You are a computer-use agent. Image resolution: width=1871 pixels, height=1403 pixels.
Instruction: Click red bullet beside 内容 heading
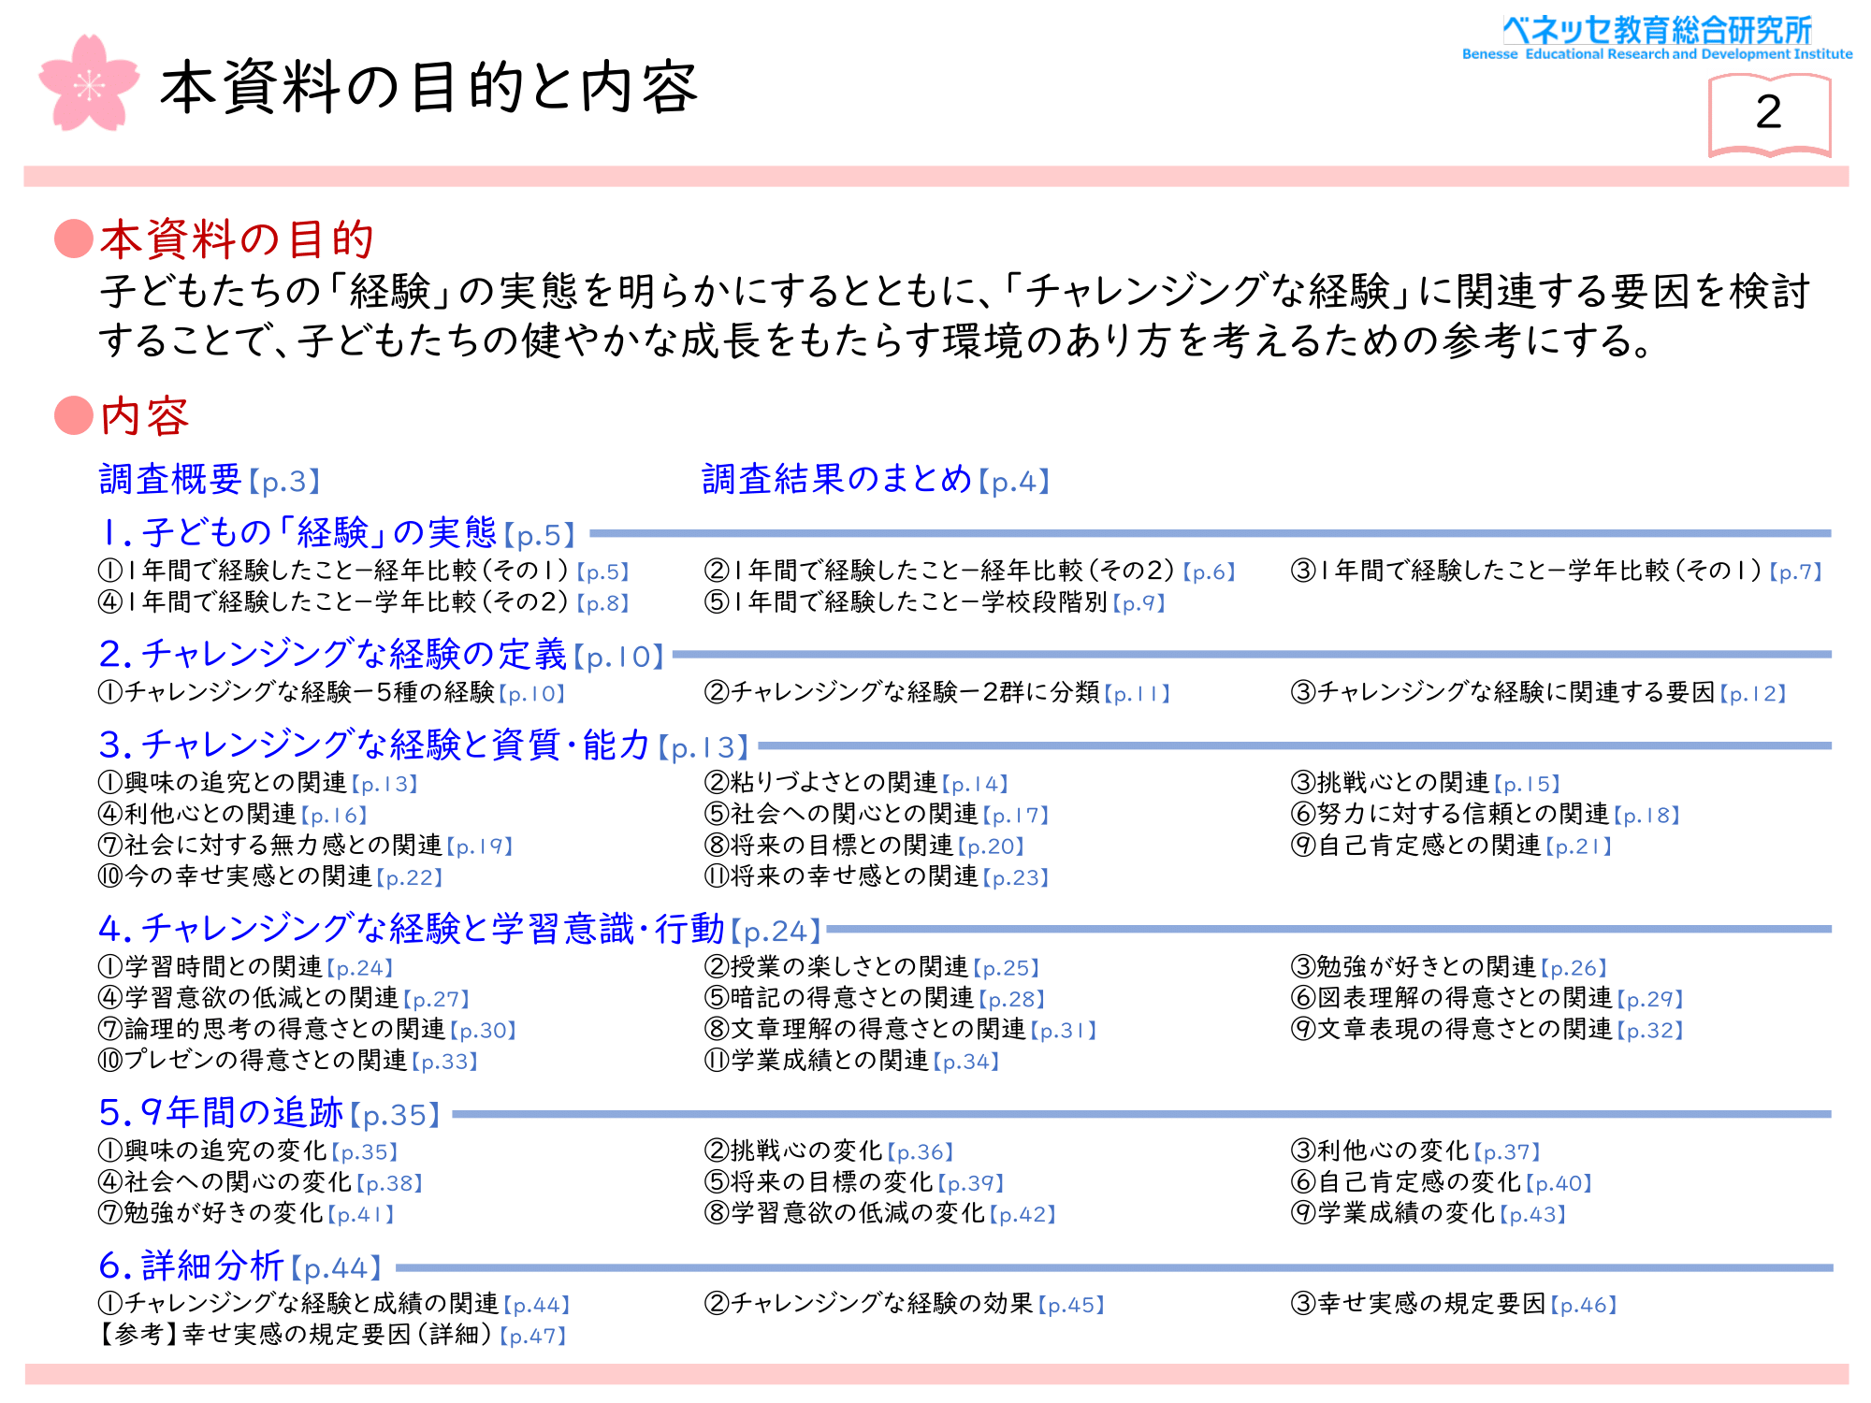coord(73,416)
